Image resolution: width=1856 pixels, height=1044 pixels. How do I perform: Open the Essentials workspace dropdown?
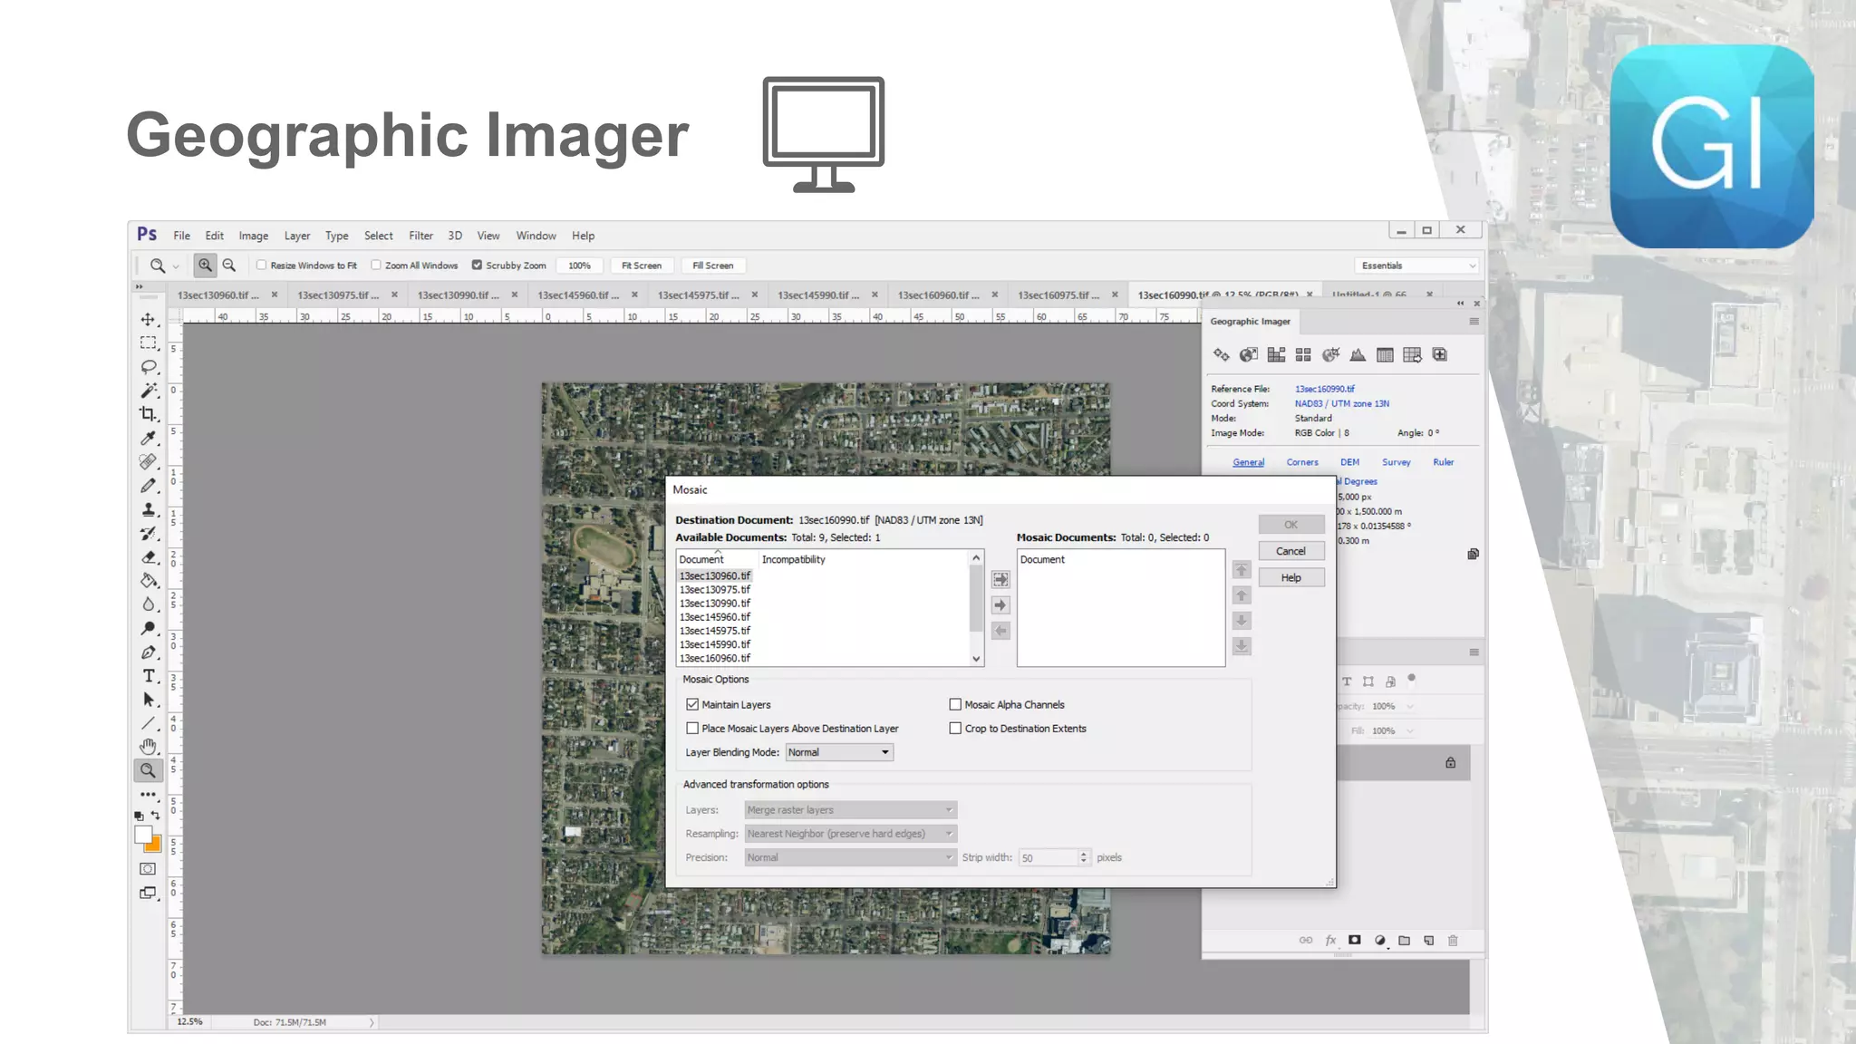coord(1417,266)
